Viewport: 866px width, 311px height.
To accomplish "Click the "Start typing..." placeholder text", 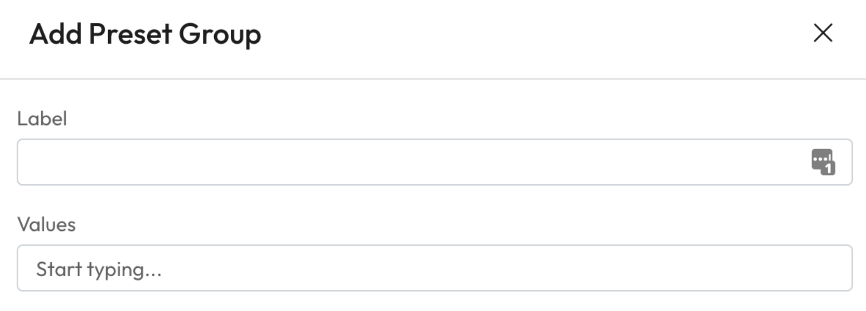I will [x=99, y=269].
